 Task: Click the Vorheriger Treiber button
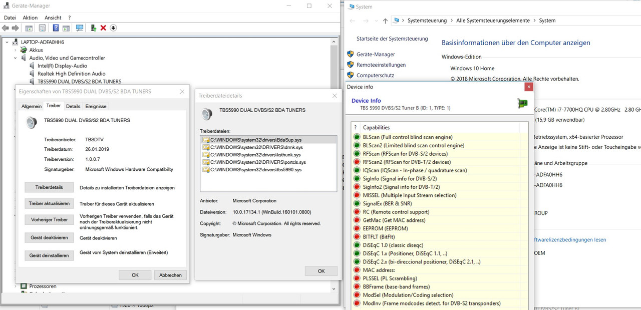tap(49, 220)
